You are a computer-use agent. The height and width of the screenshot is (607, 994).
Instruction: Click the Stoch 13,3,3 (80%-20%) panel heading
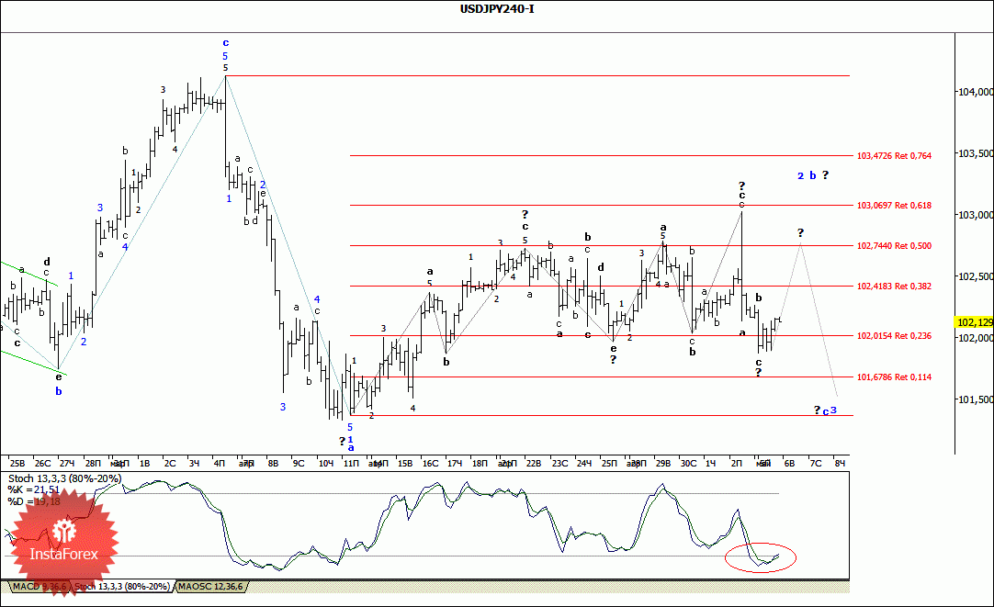pos(64,478)
